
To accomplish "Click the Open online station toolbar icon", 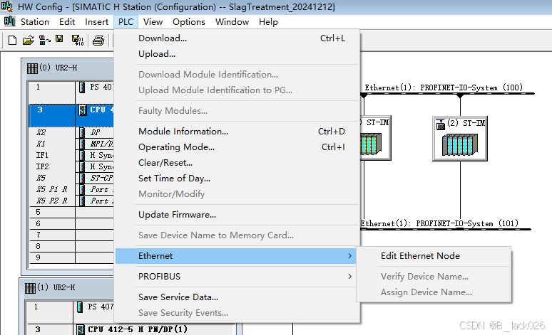I will 44,41.
